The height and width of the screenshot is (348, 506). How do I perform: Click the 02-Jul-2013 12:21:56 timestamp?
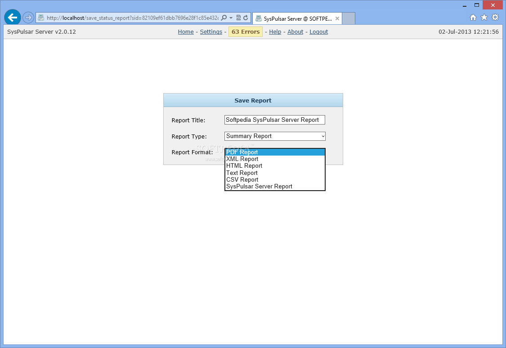(469, 31)
